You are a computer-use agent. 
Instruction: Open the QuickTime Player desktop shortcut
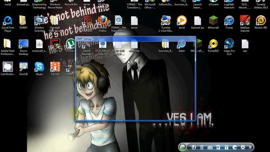pyautogui.click(x=8, y=21)
